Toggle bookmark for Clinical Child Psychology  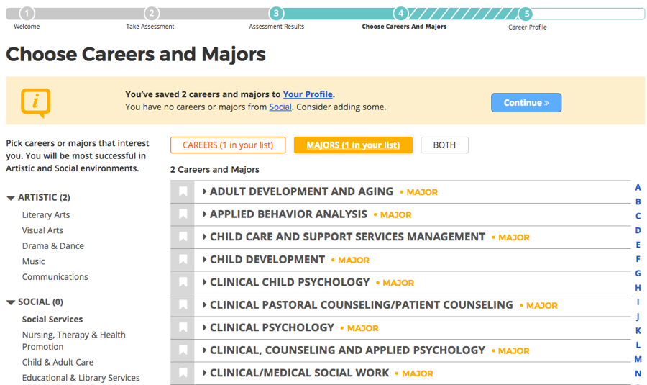click(183, 283)
